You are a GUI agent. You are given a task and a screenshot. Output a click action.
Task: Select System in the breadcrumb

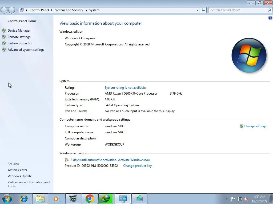94,10
